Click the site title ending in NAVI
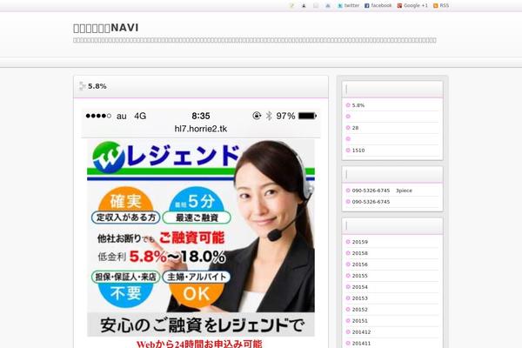522x348 pixels. [106, 28]
